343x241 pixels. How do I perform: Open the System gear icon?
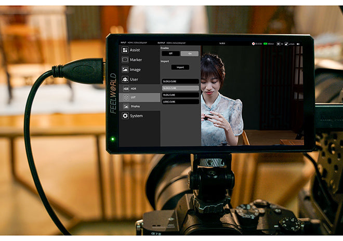tap(125, 116)
